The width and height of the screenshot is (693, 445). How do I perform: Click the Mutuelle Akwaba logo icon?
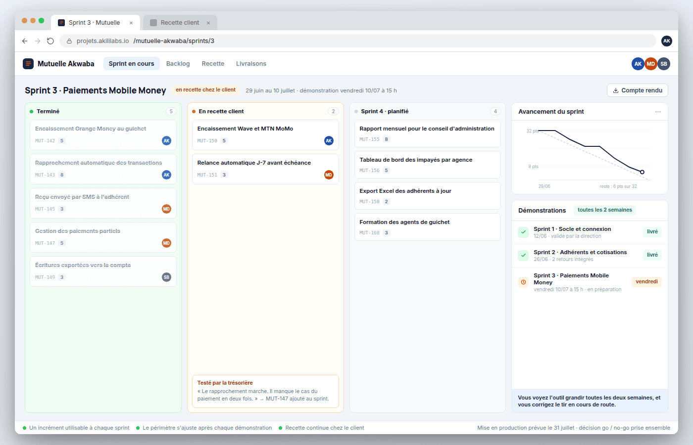click(28, 64)
